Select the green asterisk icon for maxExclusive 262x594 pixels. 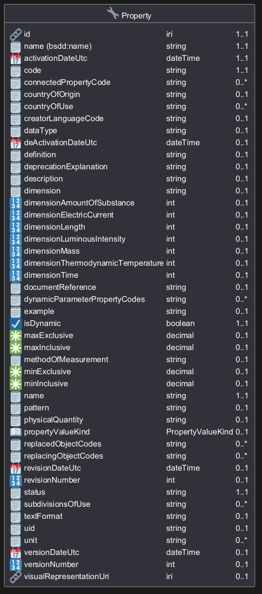15,336
